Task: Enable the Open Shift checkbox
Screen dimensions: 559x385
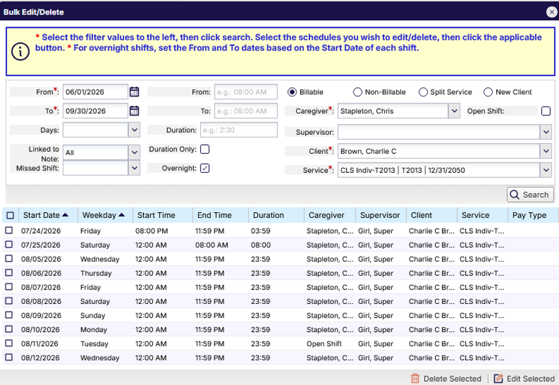Action: point(546,111)
